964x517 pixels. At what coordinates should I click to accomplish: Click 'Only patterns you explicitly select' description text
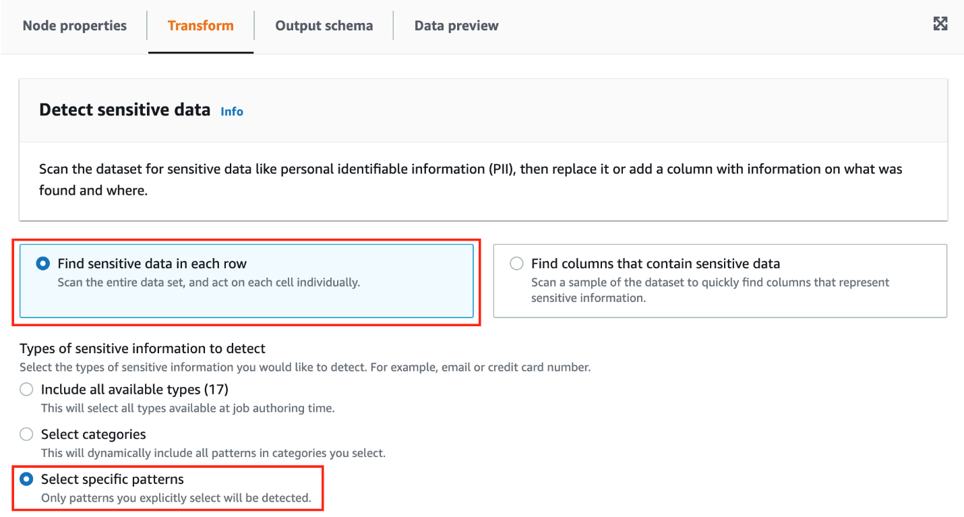pyautogui.click(x=176, y=498)
